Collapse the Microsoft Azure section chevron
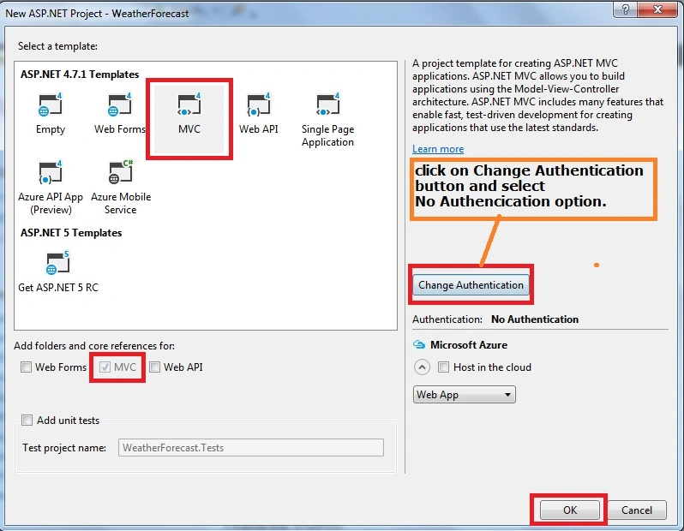The height and width of the screenshot is (531, 684). click(x=422, y=367)
